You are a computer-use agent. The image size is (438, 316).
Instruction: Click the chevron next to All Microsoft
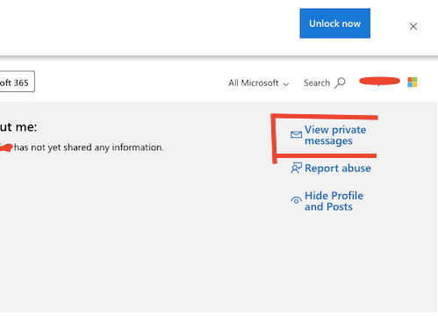point(286,84)
